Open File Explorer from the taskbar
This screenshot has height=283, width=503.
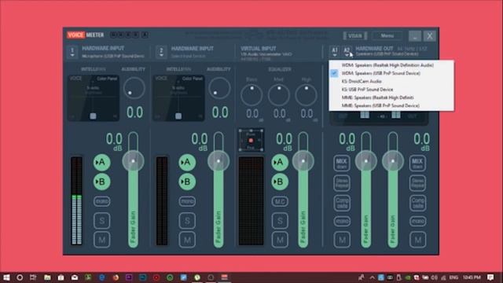click(47, 277)
